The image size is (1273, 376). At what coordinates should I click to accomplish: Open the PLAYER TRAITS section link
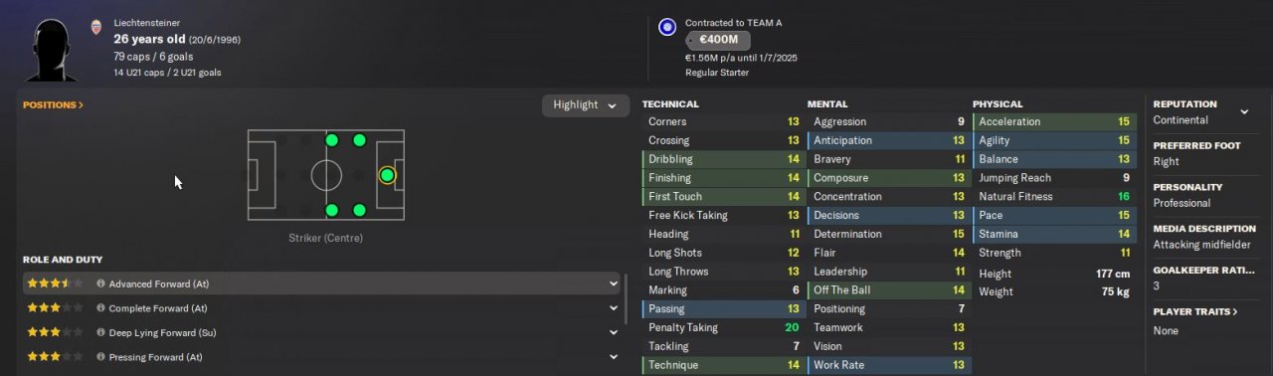1195,311
